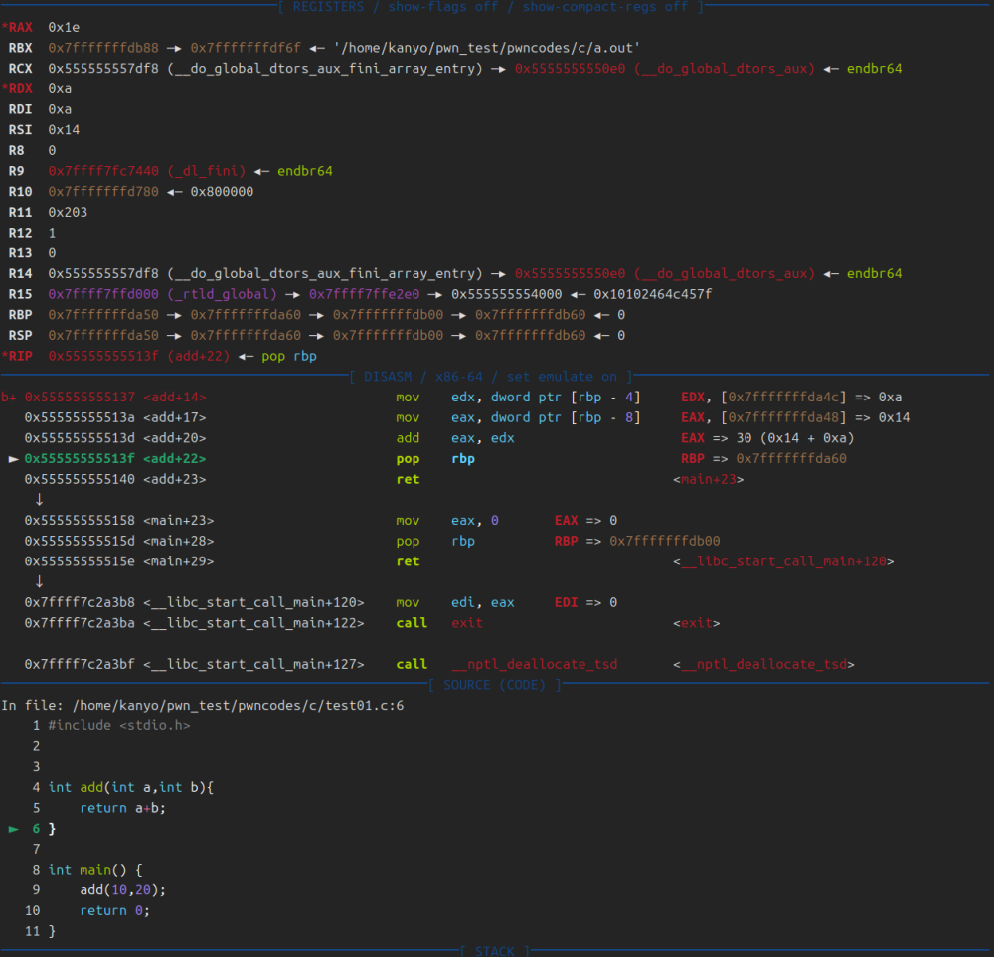The width and height of the screenshot is (994, 957).
Task: Click the red asterisk beside the RDX register
Action: [4, 88]
